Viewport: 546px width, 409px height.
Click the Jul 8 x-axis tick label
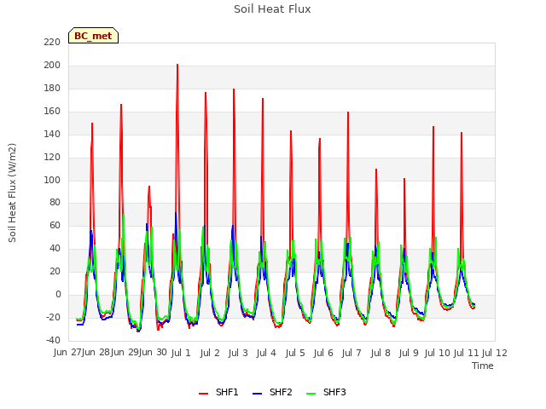pyautogui.click(x=380, y=353)
